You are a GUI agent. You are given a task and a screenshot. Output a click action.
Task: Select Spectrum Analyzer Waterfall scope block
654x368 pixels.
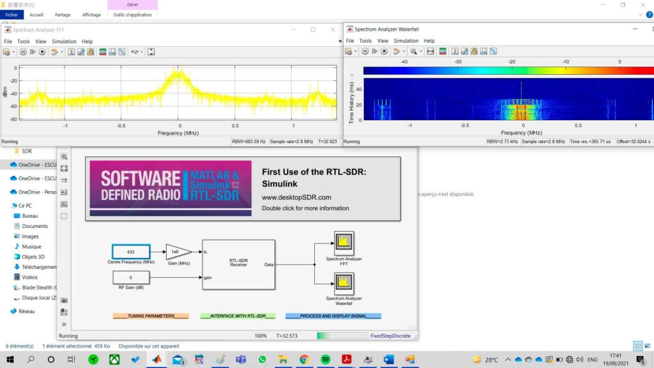pos(344,283)
